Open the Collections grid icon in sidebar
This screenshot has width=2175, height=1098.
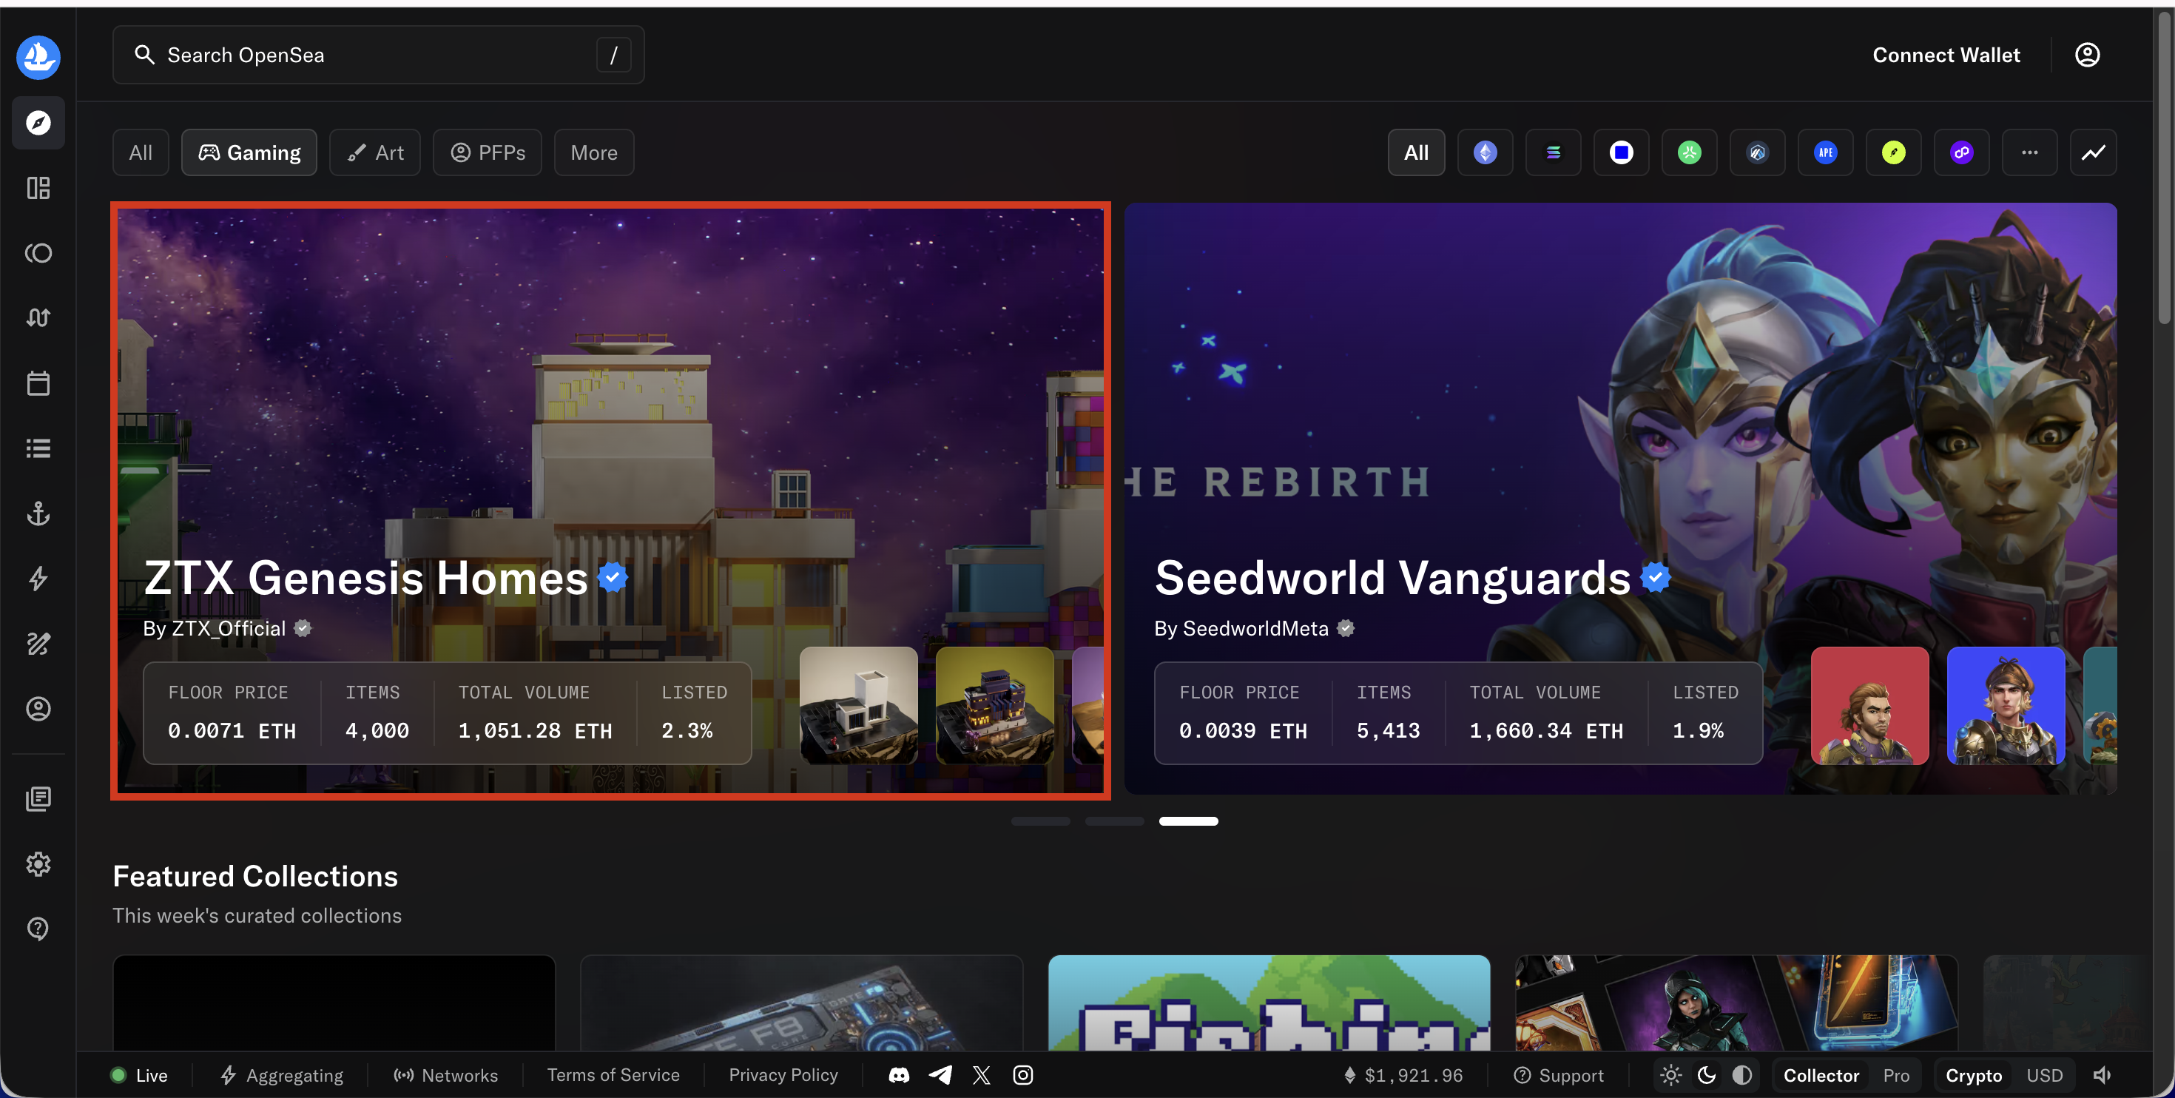(38, 187)
